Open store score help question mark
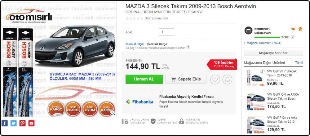 293,37
